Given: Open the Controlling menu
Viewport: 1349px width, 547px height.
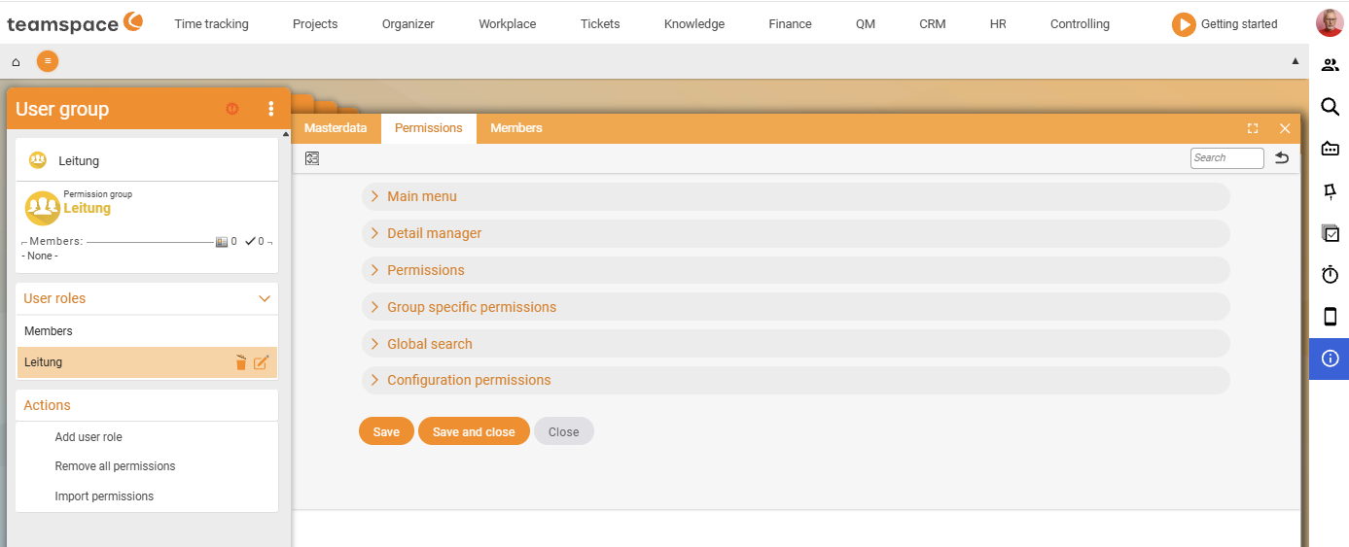Looking at the screenshot, I should (1080, 24).
